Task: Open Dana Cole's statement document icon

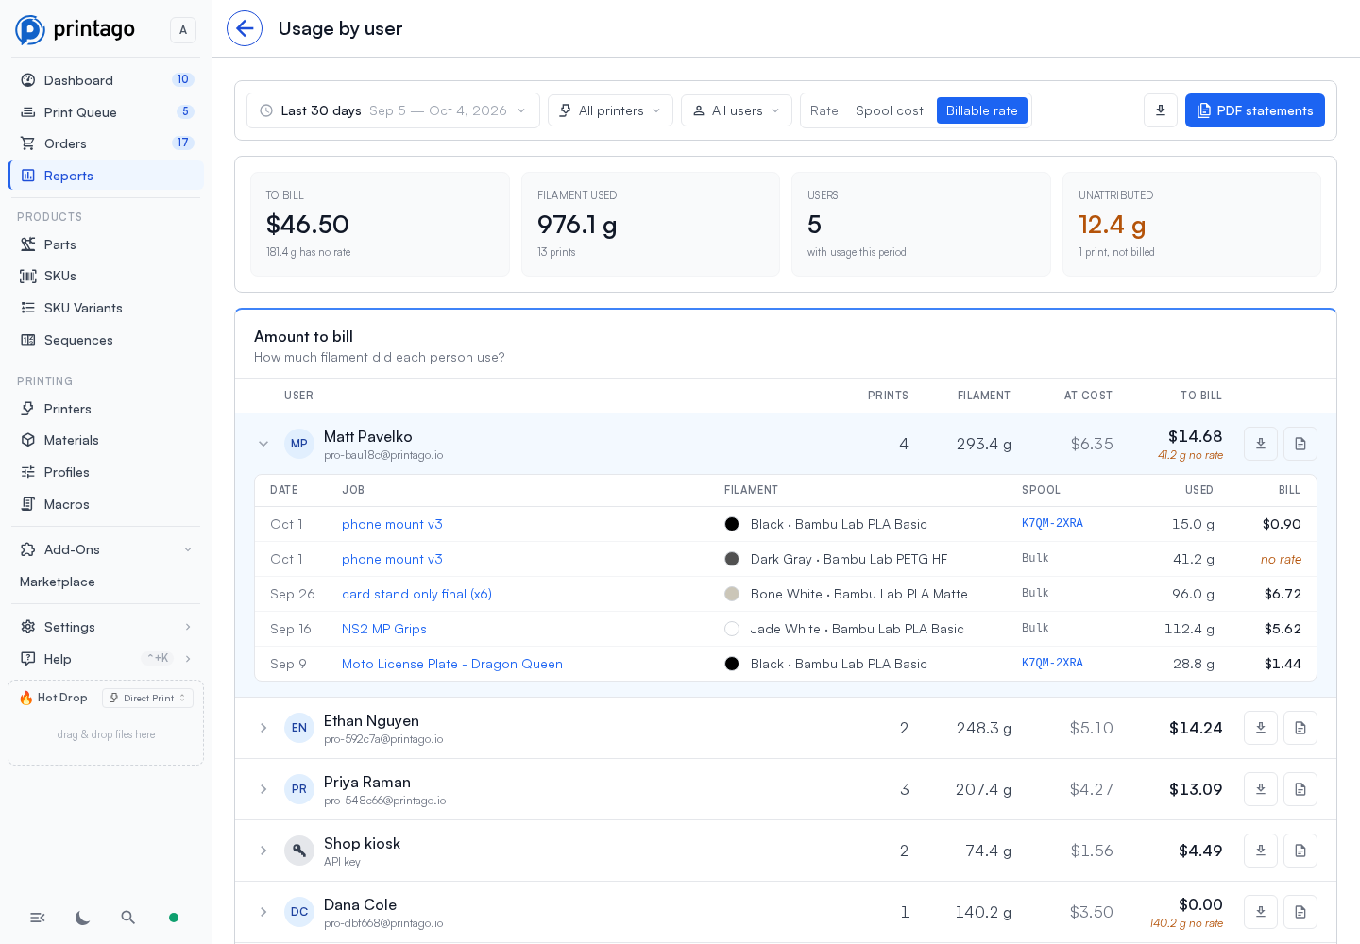Action: 1300,912
